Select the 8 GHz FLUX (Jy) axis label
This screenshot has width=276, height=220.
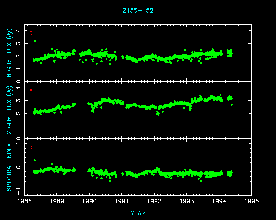[9, 53]
